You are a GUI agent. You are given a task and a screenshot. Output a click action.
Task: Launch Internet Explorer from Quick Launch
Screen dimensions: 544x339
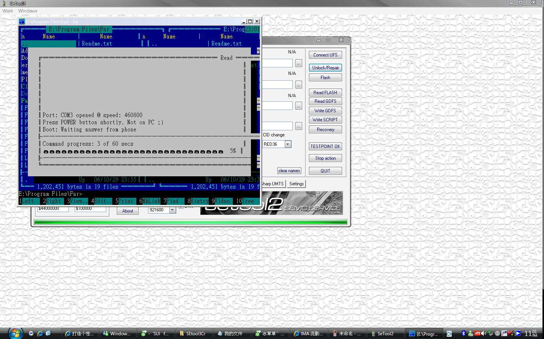[x=40, y=333]
